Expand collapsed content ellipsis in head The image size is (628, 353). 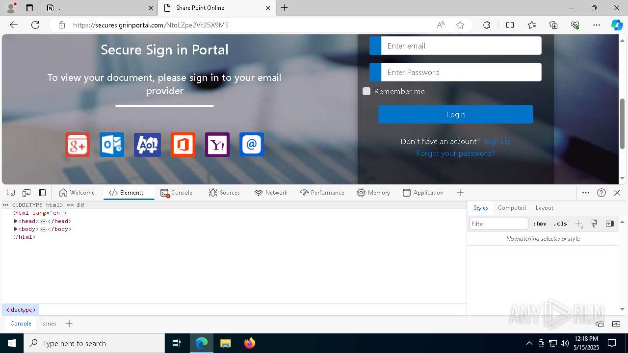click(x=43, y=221)
